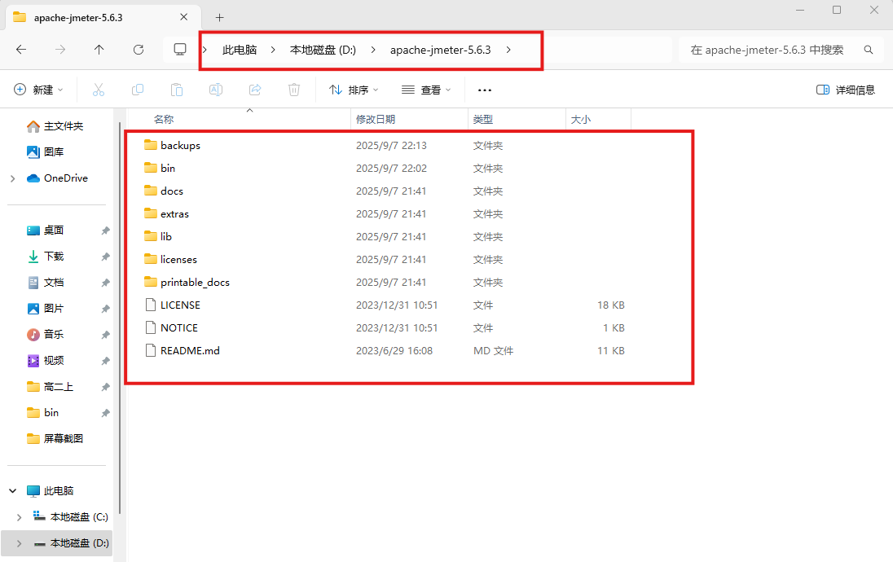Screen dimensions: 893x562
Task: Go back with the left arrow button
Action: pos(21,50)
